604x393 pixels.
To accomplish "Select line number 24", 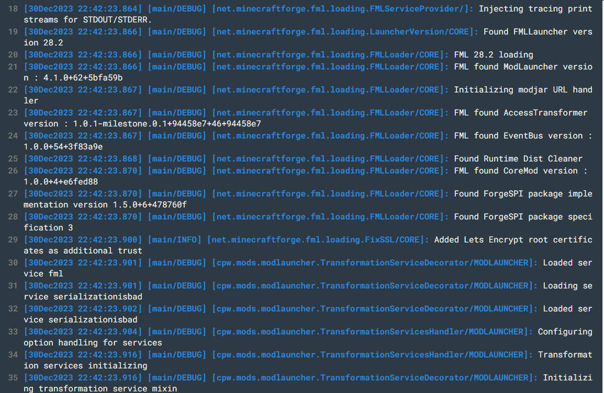I will pos(13,136).
